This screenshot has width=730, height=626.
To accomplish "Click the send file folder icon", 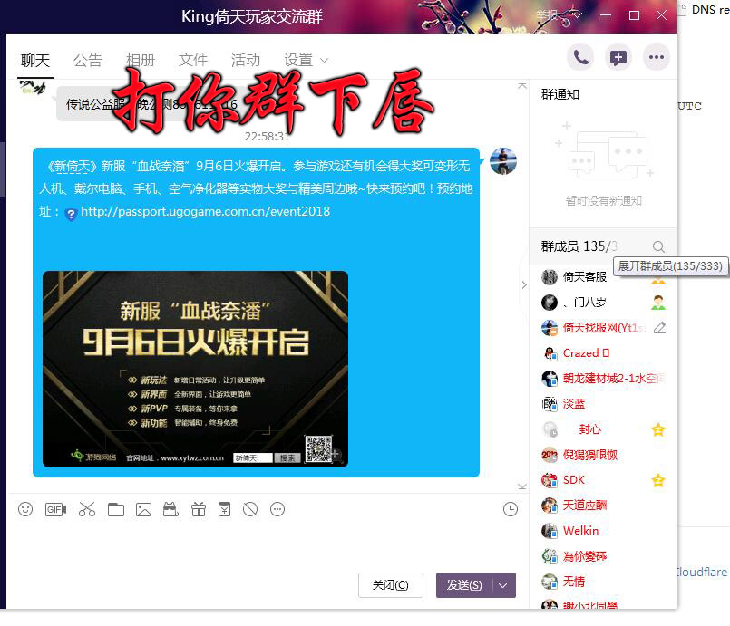I will pyautogui.click(x=115, y=509).
